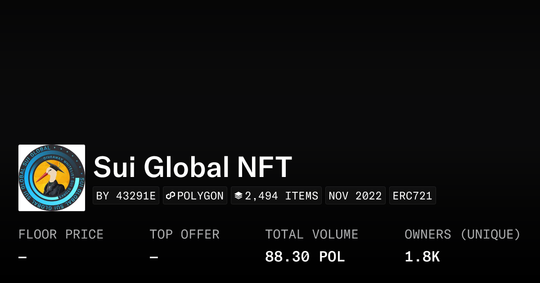Click the TOTAL VOLUME label
540x283 pixels.
311,234
